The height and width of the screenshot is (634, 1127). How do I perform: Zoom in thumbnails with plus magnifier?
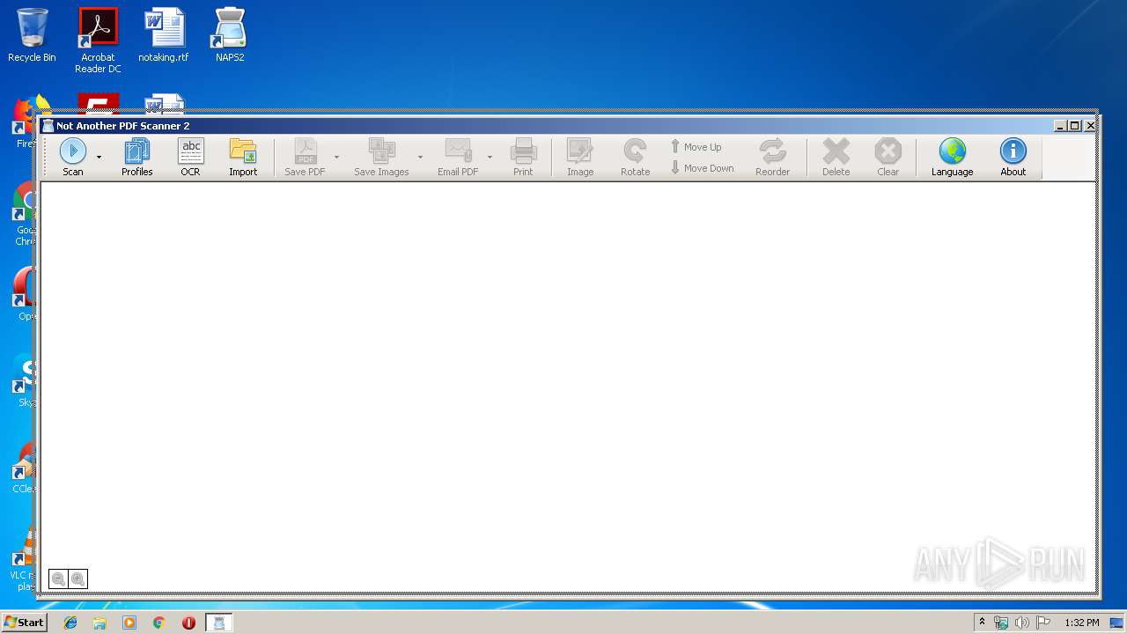click(77, 579)
